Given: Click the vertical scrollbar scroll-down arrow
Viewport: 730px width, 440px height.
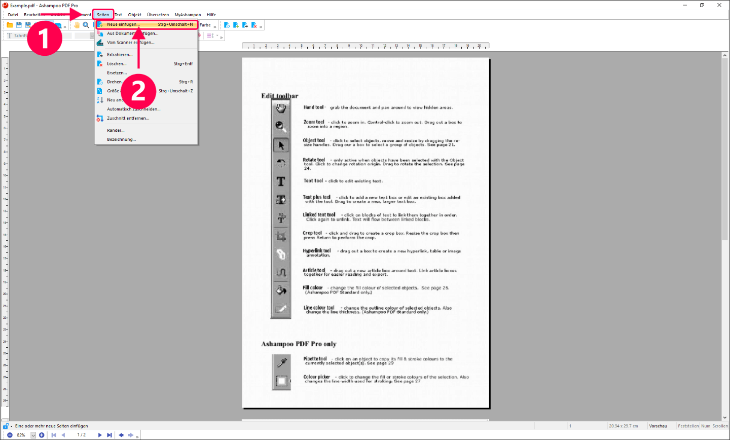Looking at the screenshot, I should click(725, 417).
